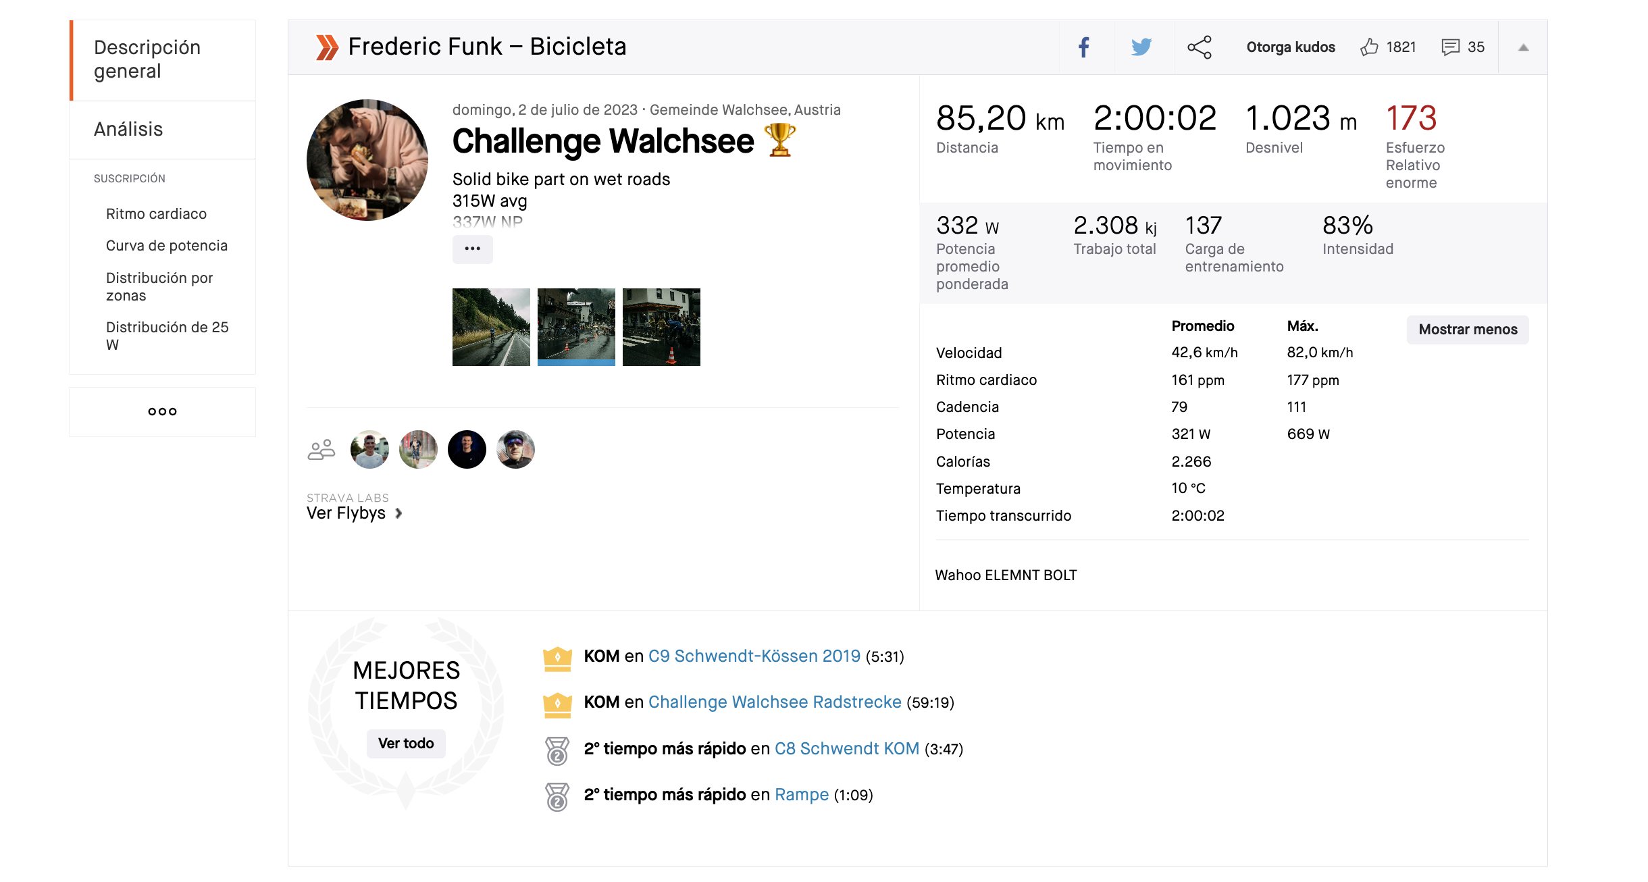Share activity on Facebook
Image resolution: width=1648 pixels, height=882 pixels.
point(1084,47)
